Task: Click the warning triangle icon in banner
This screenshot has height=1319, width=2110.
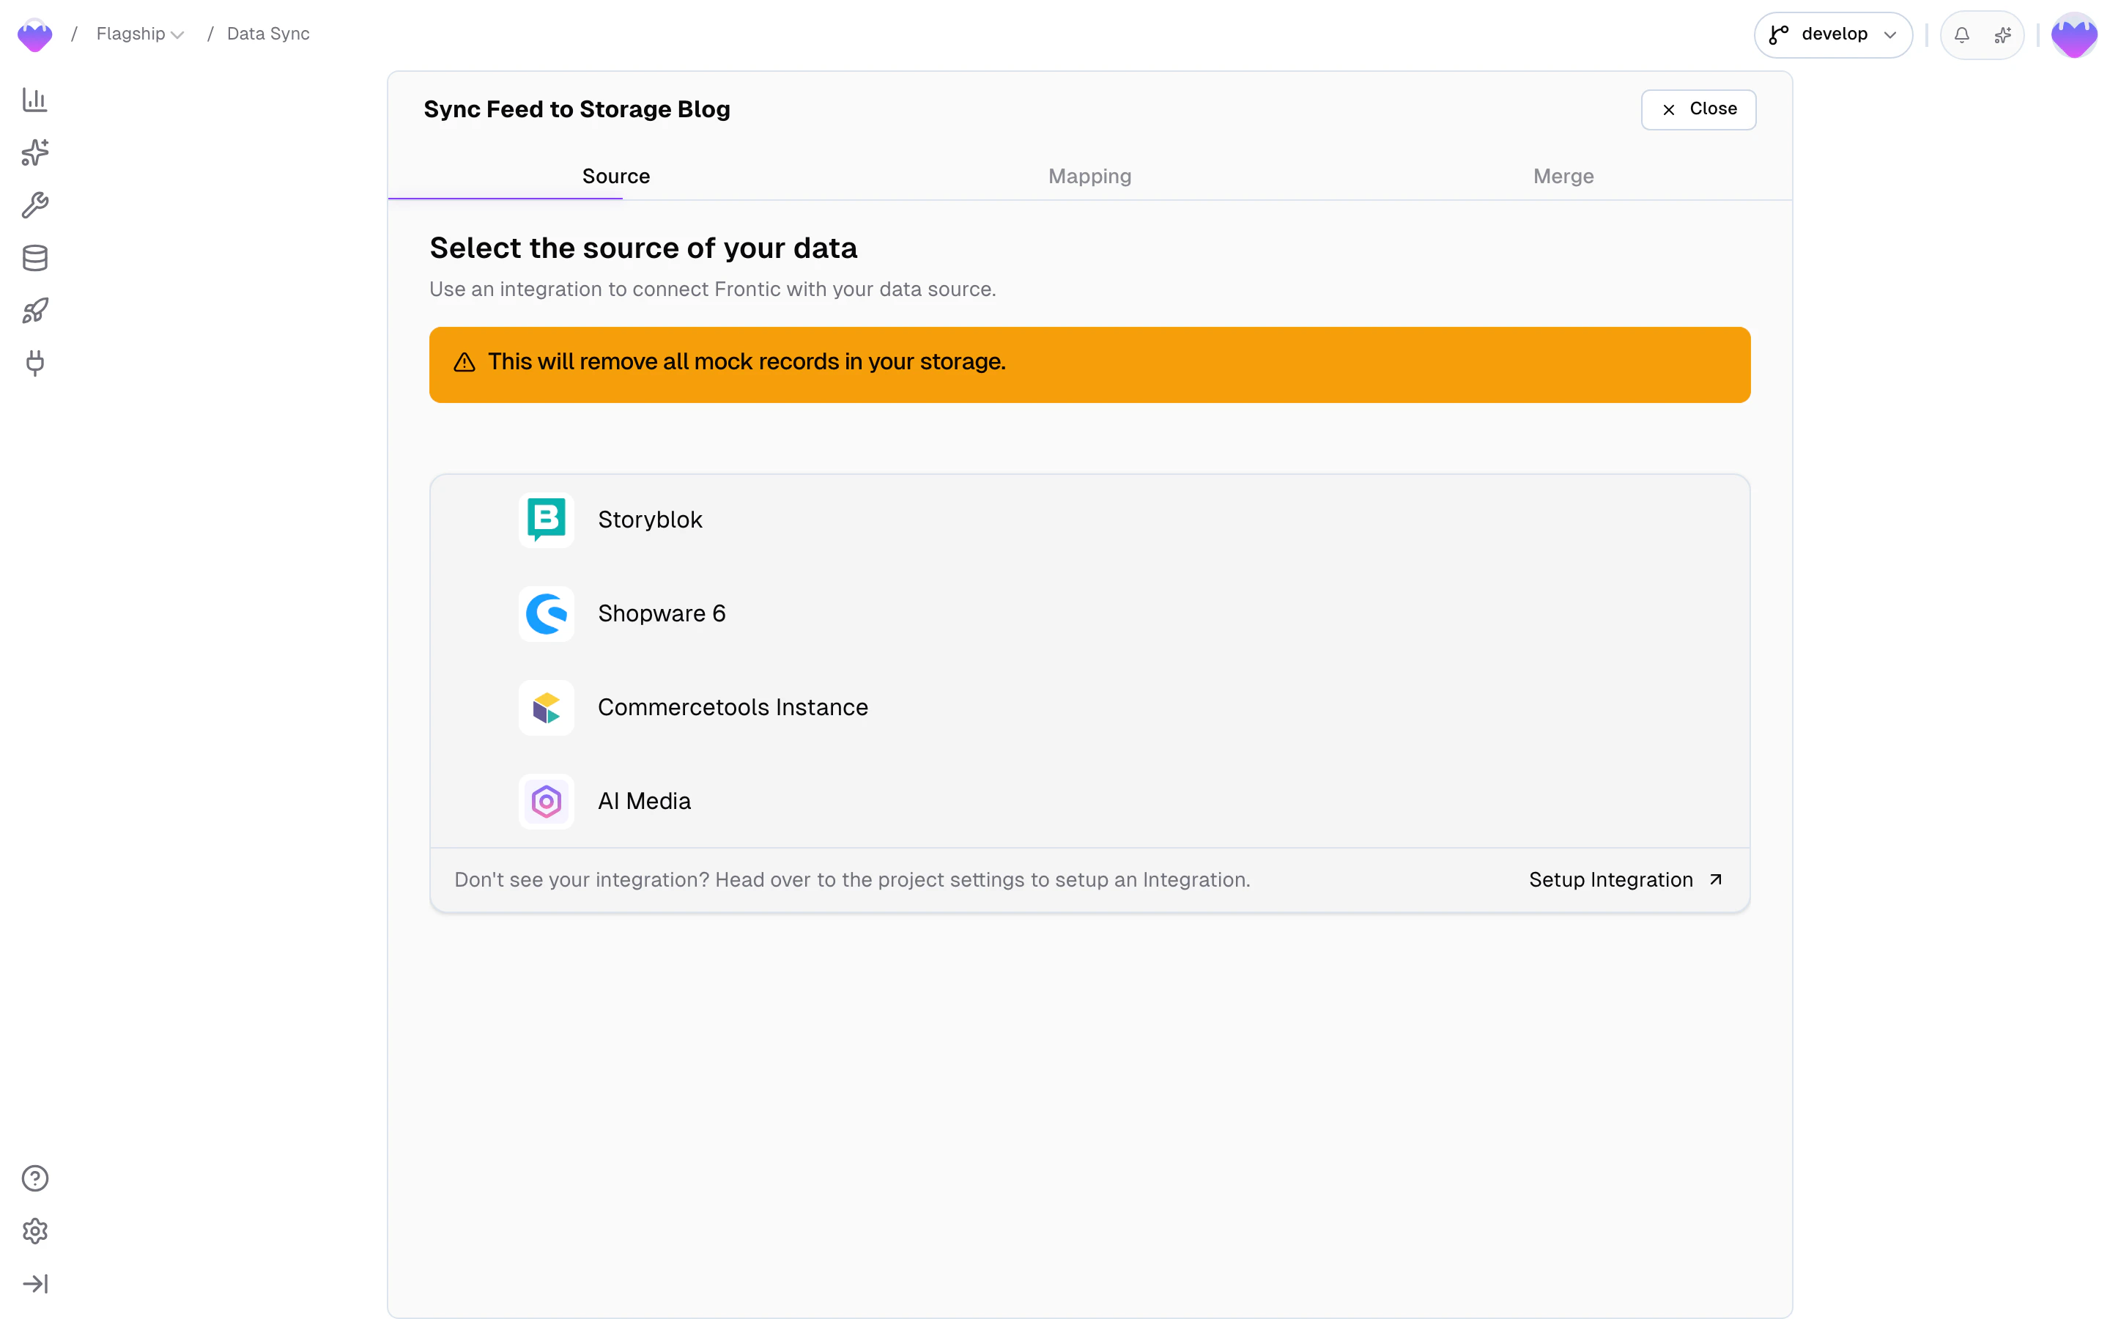Action: click(464, 362)
